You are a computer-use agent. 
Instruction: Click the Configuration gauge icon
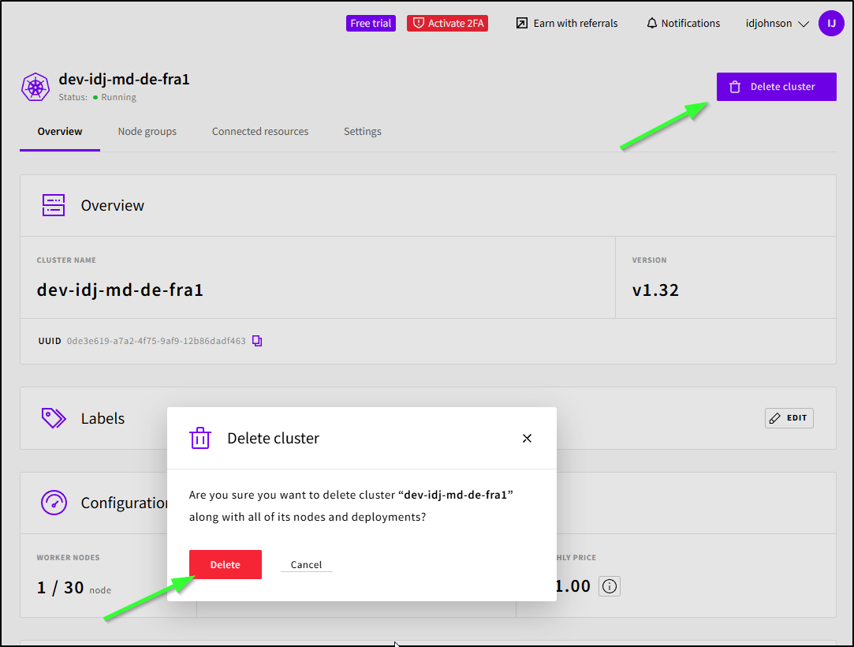54,503
